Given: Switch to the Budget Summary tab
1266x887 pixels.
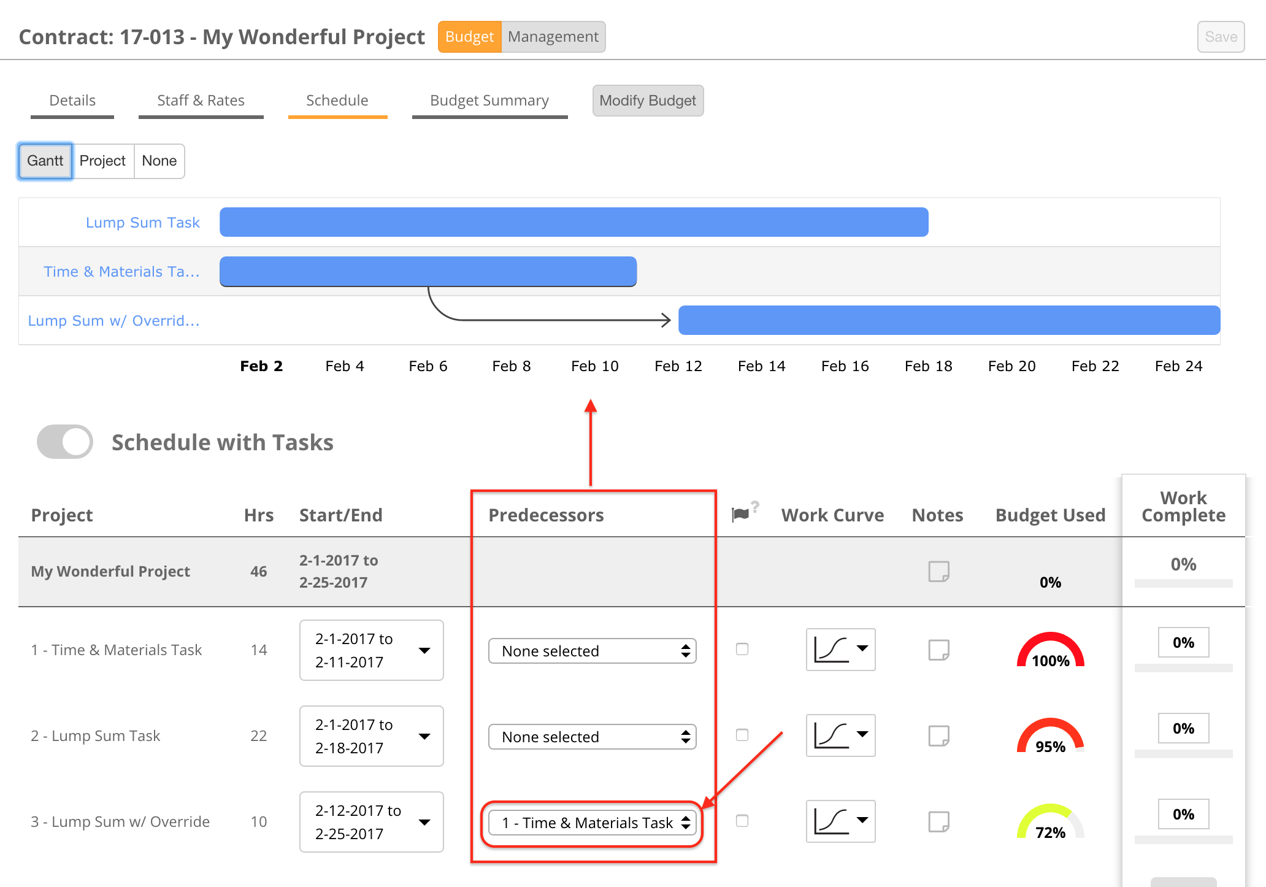Looking at the screenshot, I should point(489,100).
